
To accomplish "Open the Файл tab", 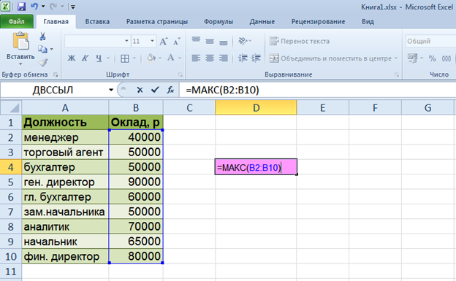I will click(x=17, y=22).
